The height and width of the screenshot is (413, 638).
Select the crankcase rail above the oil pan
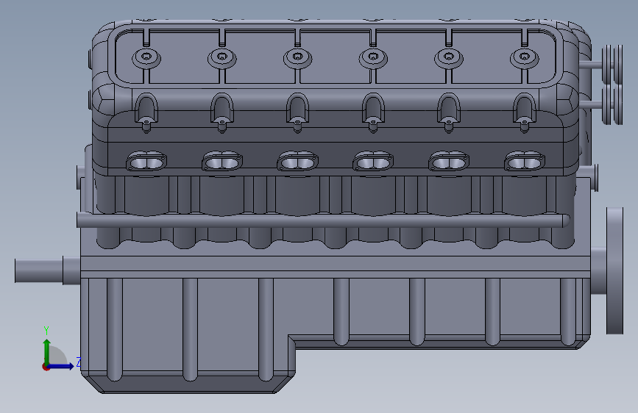pyautogui.click(x=336, y=267)
